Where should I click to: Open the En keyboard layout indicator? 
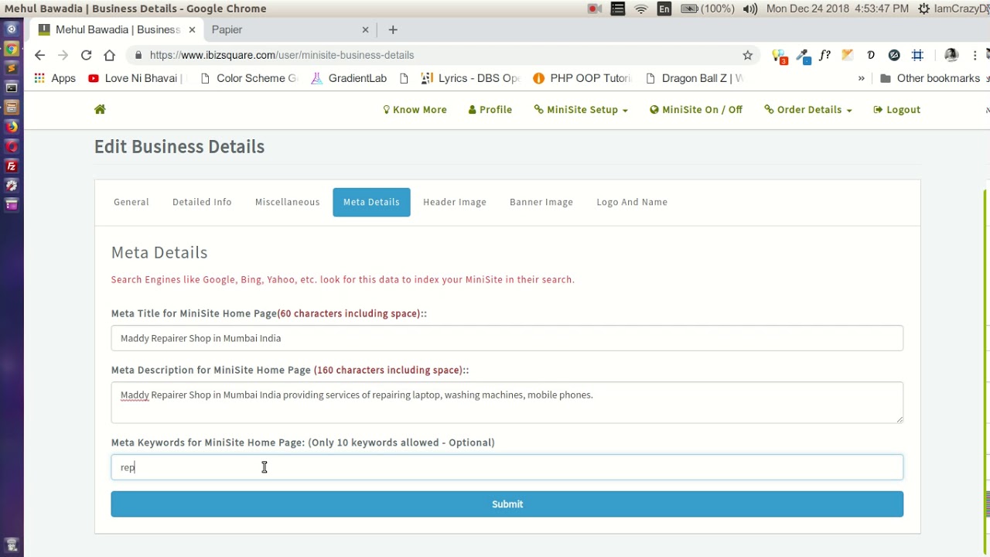(664, 9)
